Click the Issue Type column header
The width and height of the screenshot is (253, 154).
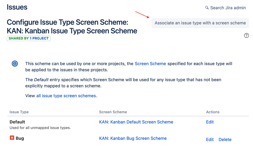pyautogui.click(x=19, y=112)
